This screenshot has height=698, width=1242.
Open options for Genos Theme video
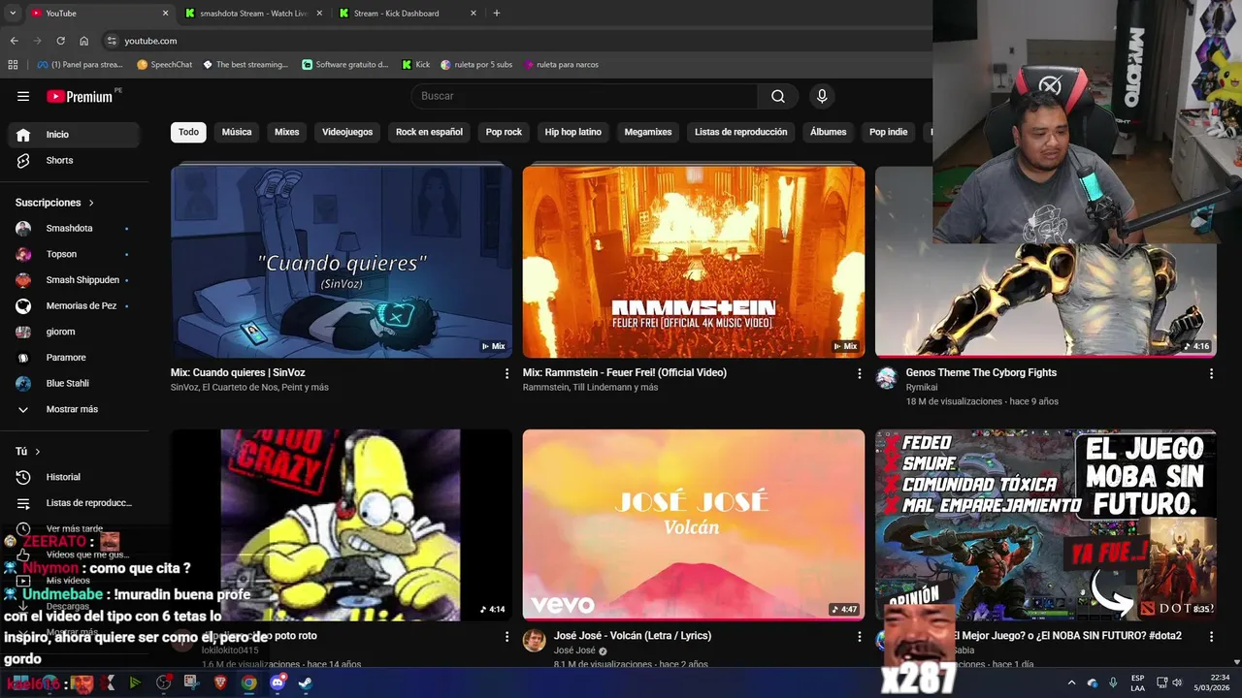tap(1211, 373)
